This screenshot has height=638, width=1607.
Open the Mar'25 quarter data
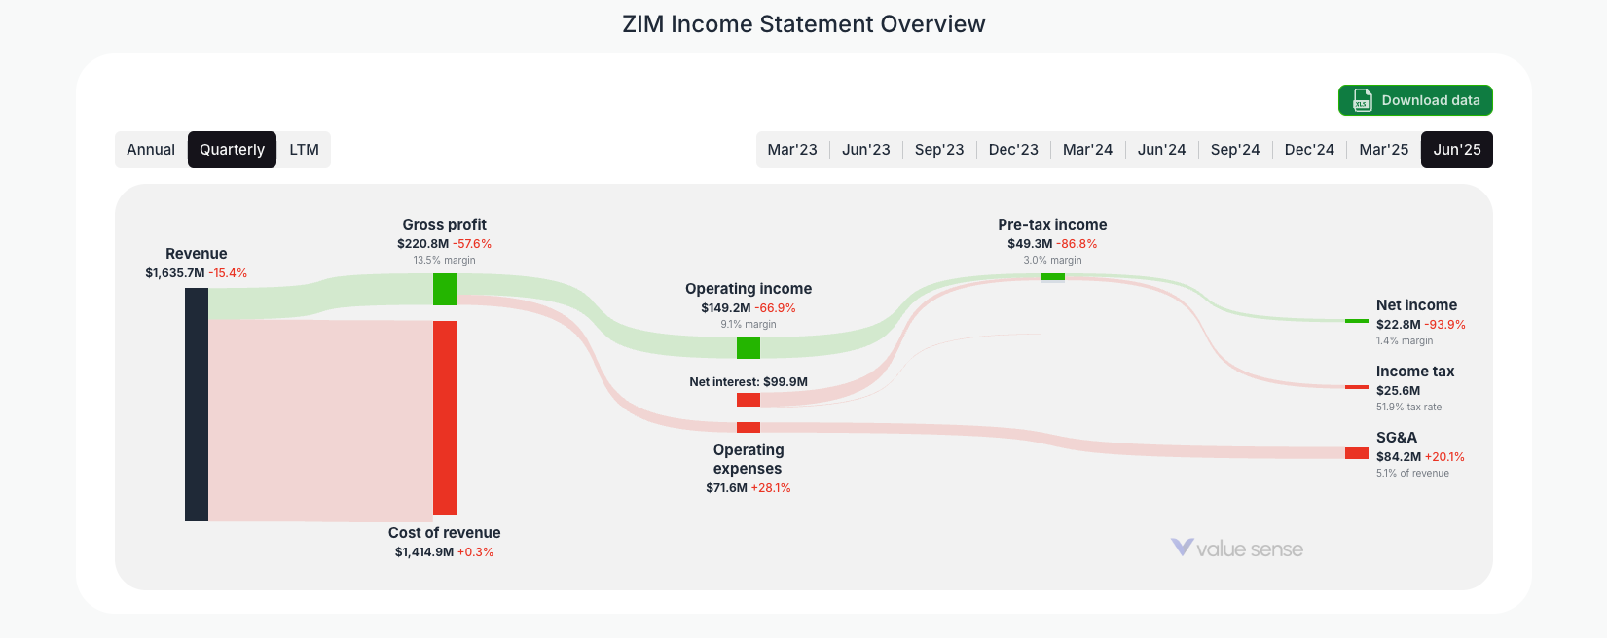[x=1383, y=149]
